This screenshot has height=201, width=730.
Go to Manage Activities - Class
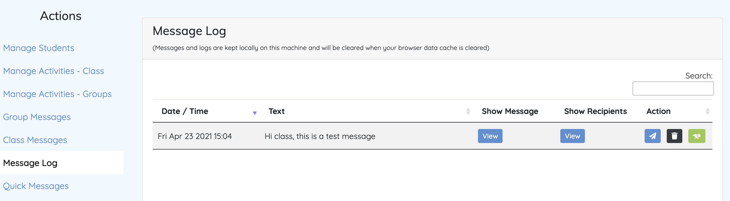coord(53,71)
